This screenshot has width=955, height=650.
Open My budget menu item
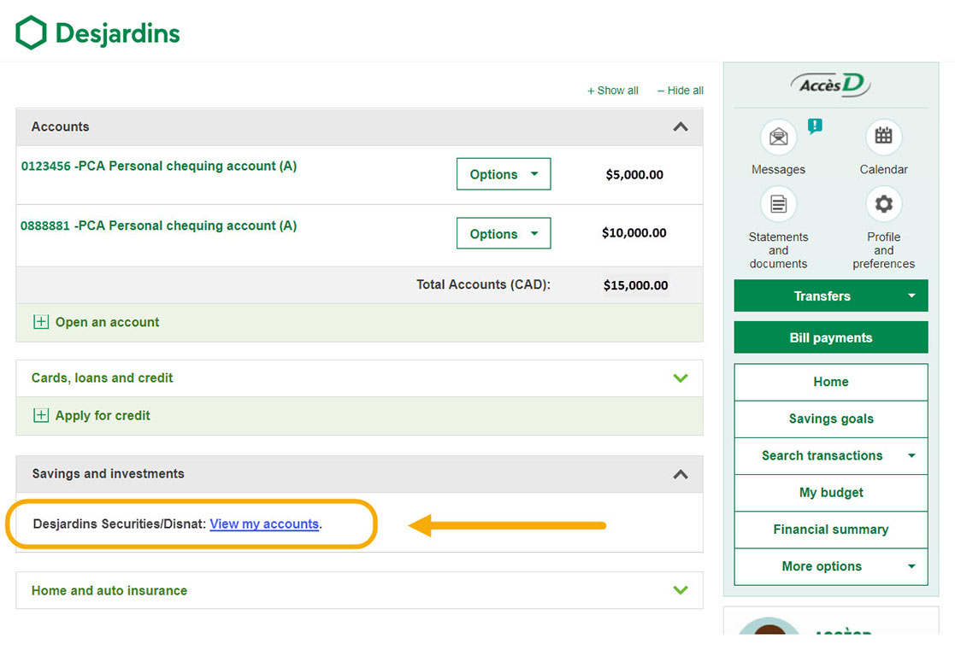coord(831,492)
